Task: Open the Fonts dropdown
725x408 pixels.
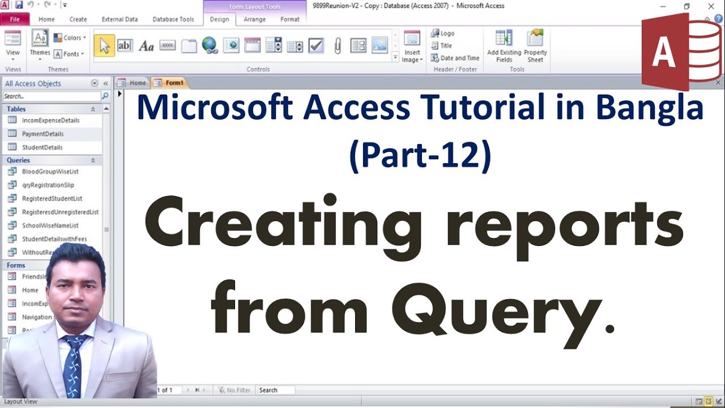Action: [x=69, y=54]
